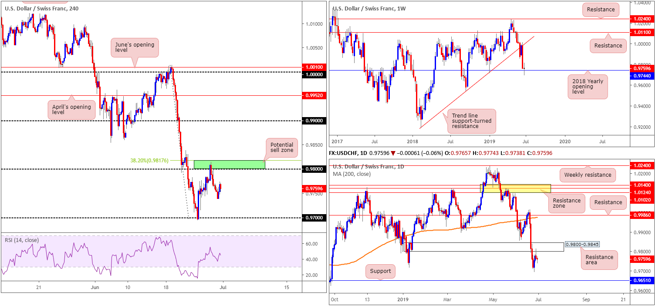Click the 0.9800-0.9845 range label
The width and height of the screenshot is (656, 306).
[x=582, y=244]
